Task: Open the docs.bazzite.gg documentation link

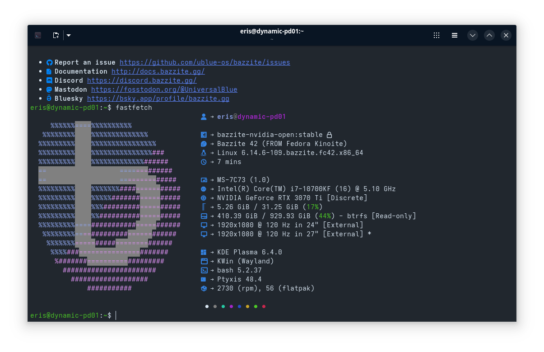Action: click(x=158, y=71)
